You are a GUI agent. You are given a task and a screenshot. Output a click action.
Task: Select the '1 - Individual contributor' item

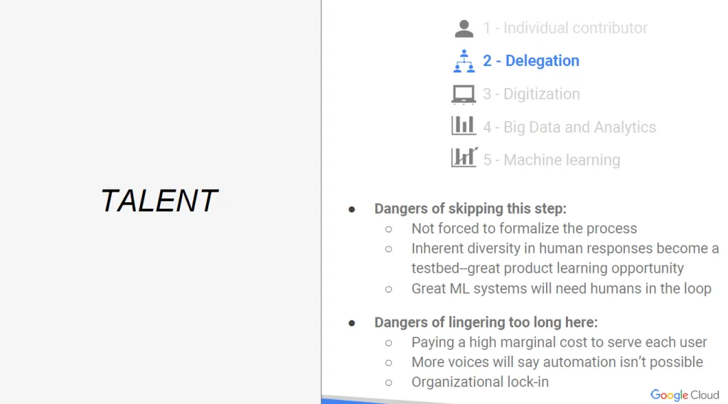coord(565,28)
